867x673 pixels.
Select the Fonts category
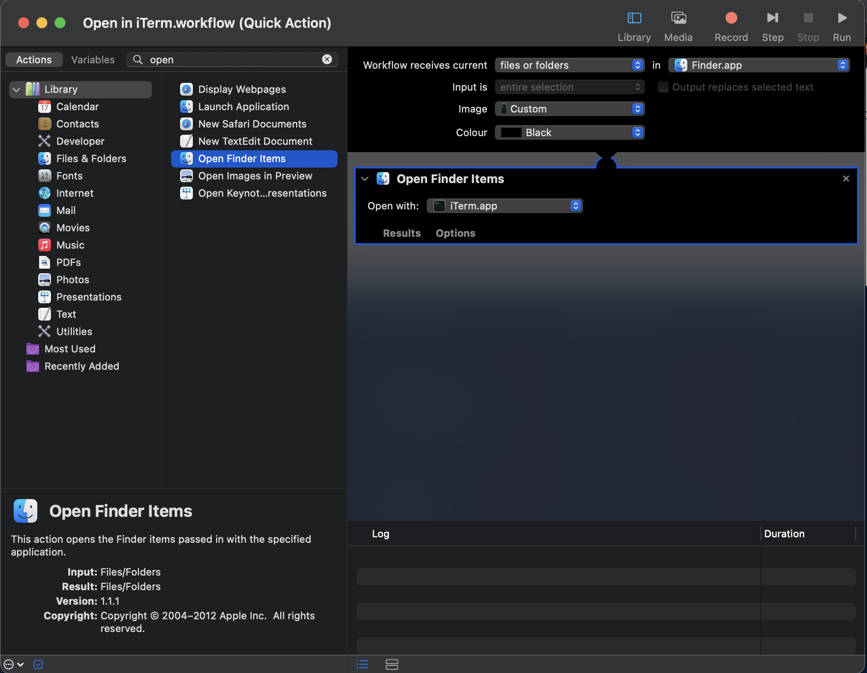pos(69,176)
